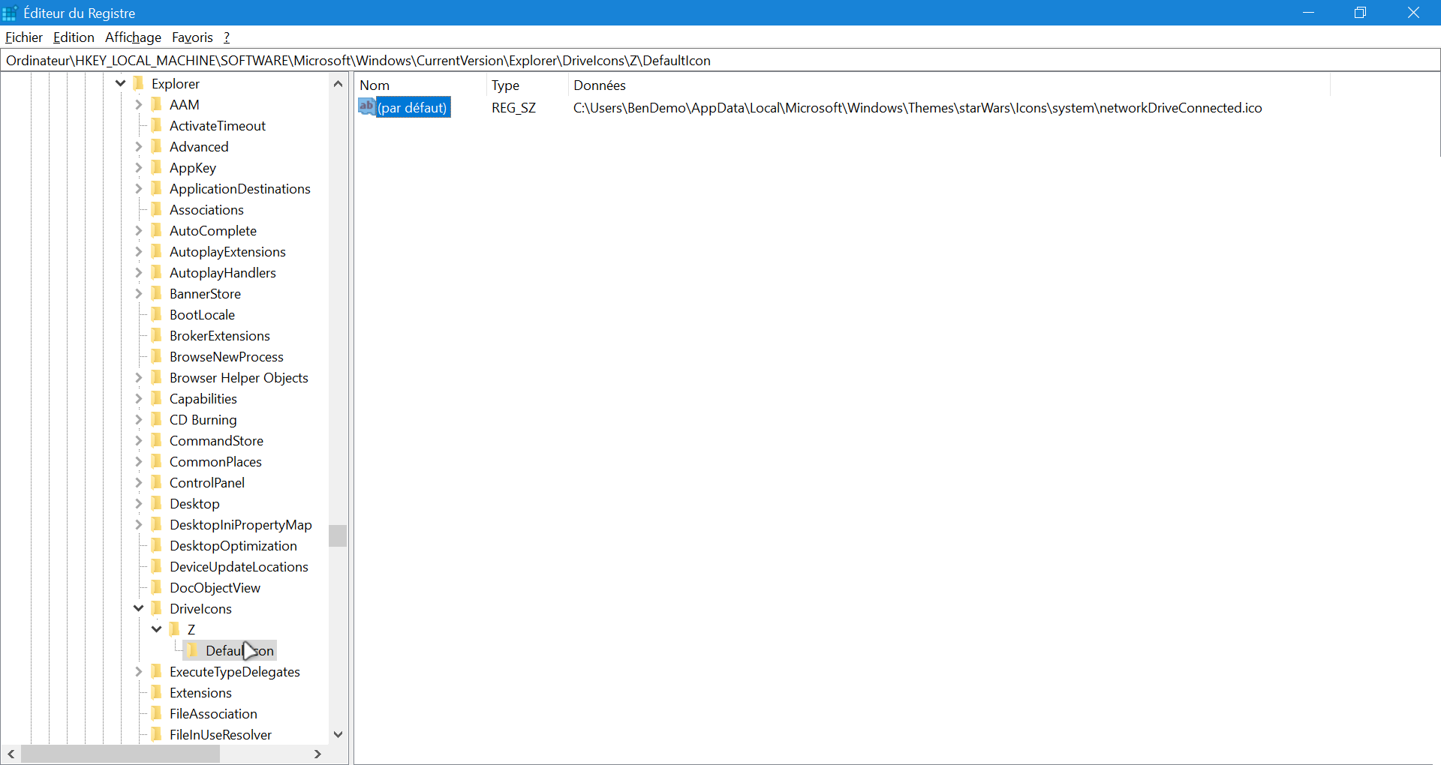Open the Fichier menu
The image size is (1441, 765).
click(x=24, y=37)
